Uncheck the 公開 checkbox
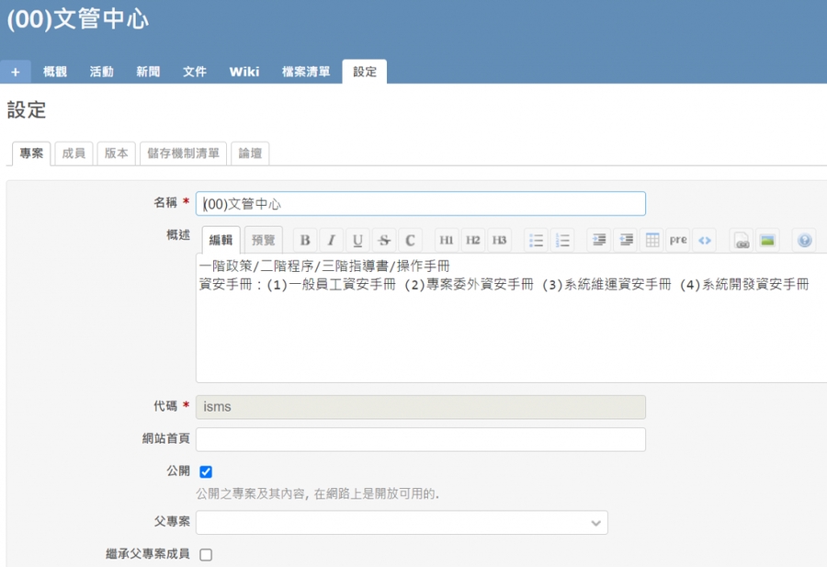Viewport: 827px width, 567px height. (x=206, y=471)
